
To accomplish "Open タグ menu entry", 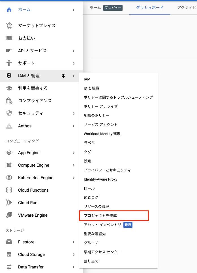I will (x=87, y=152).
